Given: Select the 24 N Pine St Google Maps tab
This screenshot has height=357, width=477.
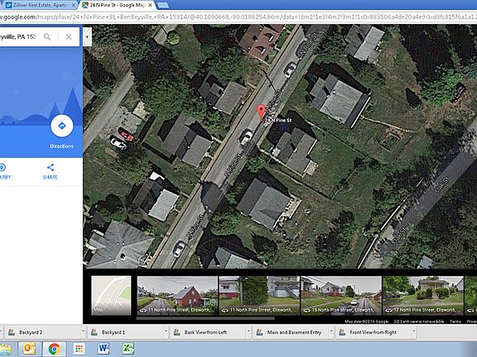Looking at the screenshot, I should tap(117, 5).
